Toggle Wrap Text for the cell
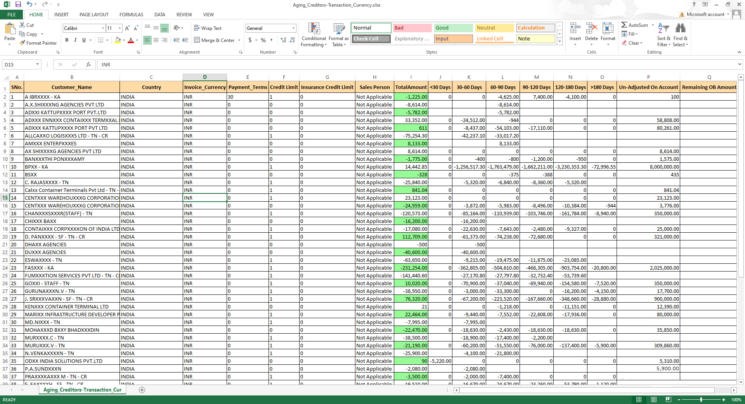Screen dimensions: 745x404 (208, 28)
